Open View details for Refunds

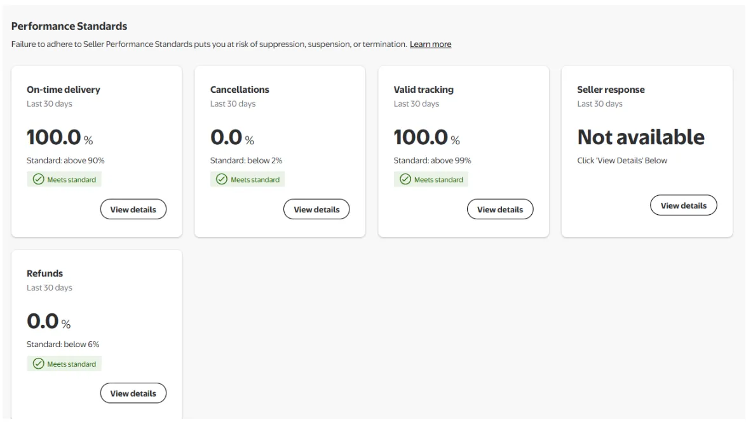pos(133,393)
